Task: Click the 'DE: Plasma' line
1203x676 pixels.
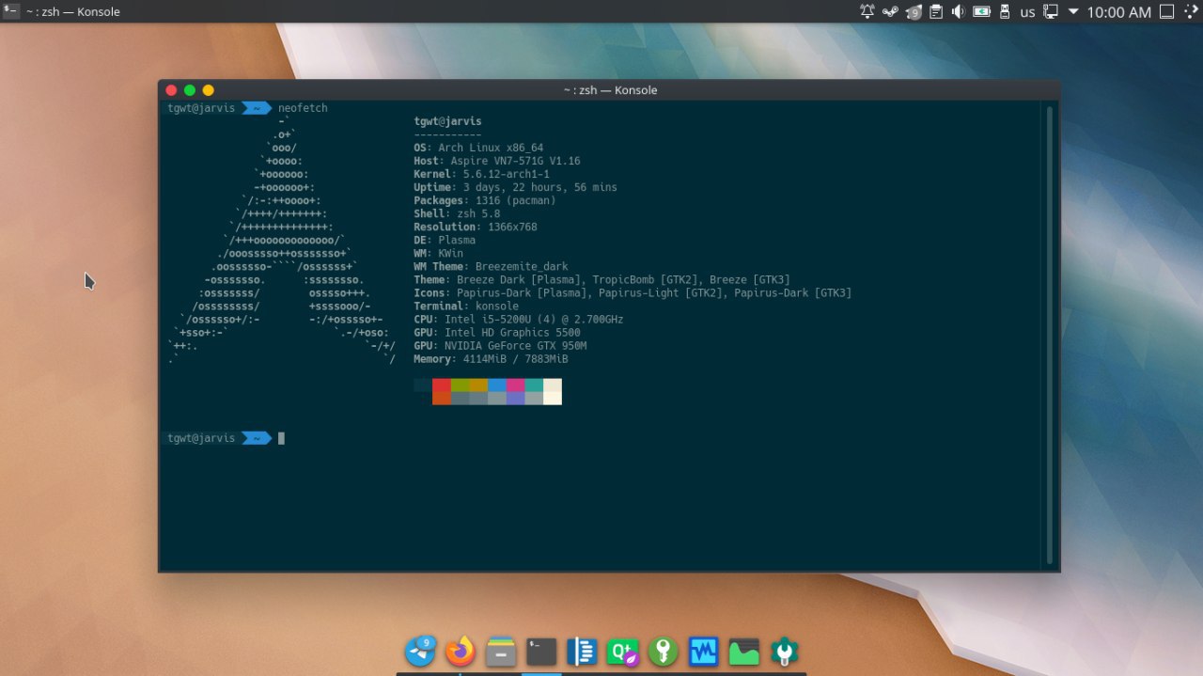Action: click(445, 240)
